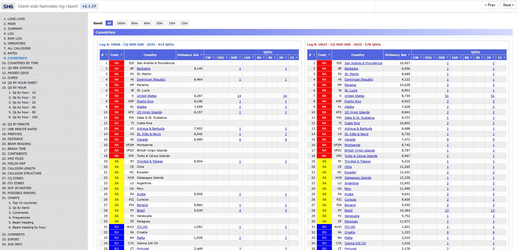Sort Log A by 20m column arrow
Viewport: 517px width, 250px height.
[285, 58]
